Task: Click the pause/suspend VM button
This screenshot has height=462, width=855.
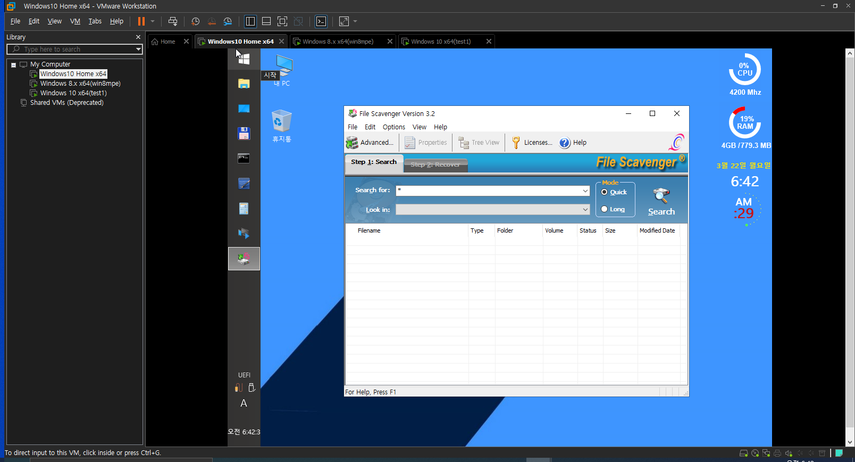Action: pyautogui.click(x=141, y=21)
